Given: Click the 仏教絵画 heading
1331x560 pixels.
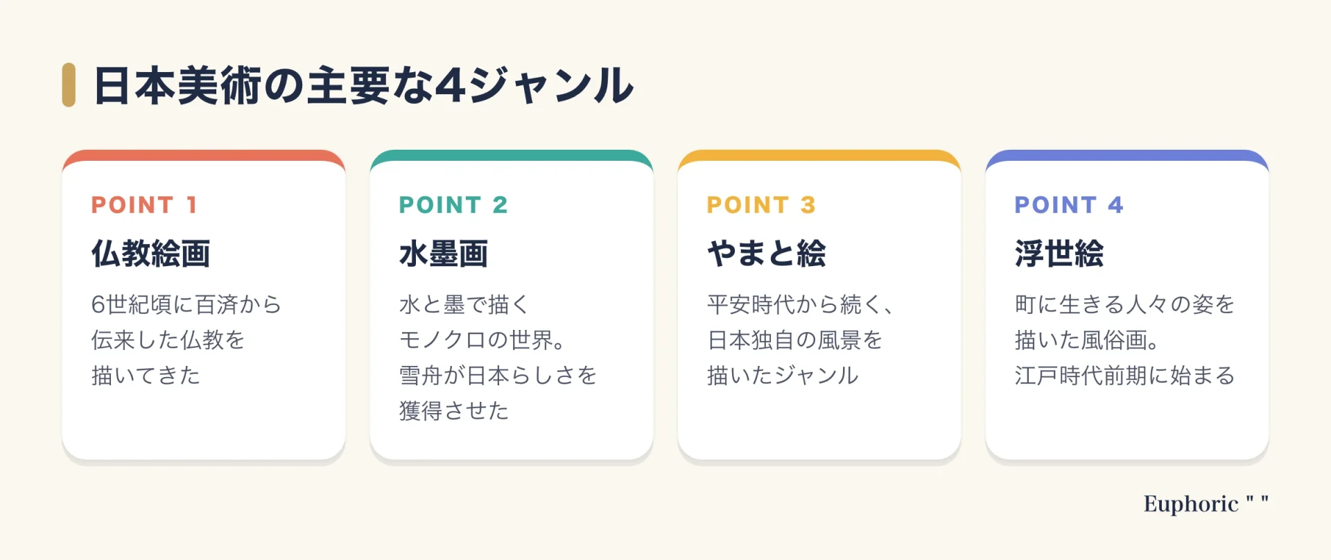Looking at the screenshot, I should pyautogui.click(x=150, y=253).
